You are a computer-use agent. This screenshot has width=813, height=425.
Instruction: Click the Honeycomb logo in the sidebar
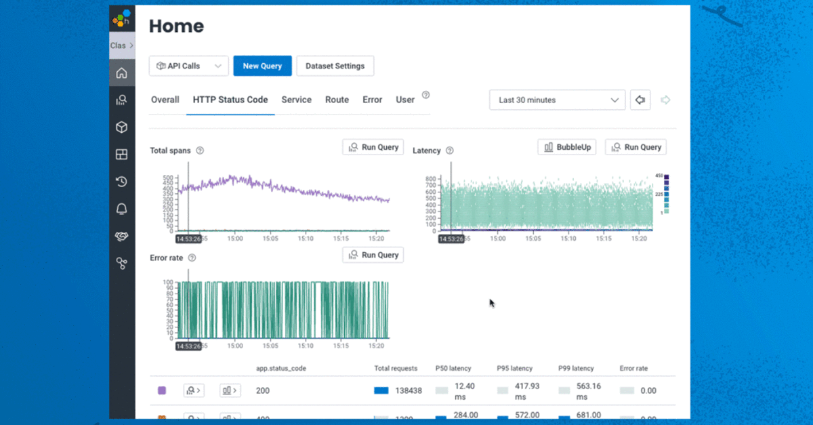pyautogui.click(x=122, y=18)
